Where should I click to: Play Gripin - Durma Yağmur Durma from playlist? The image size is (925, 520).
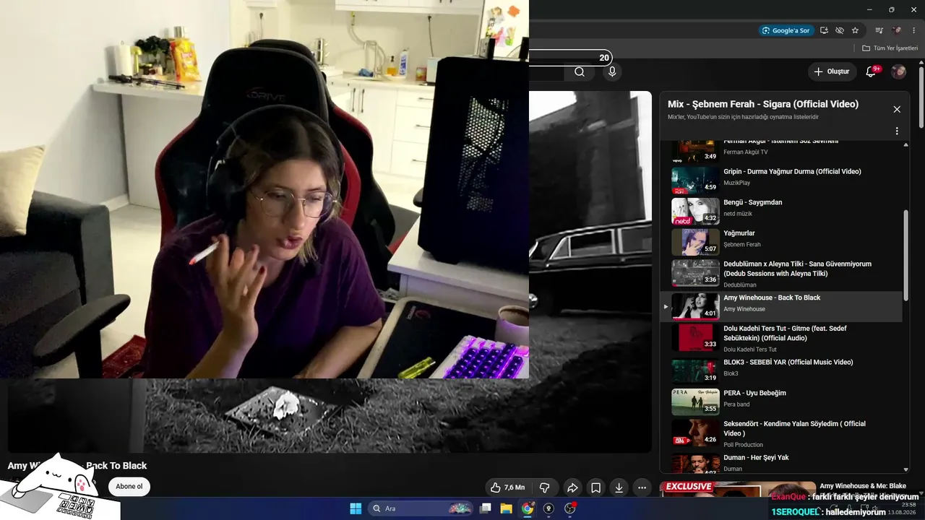point(781,179)
